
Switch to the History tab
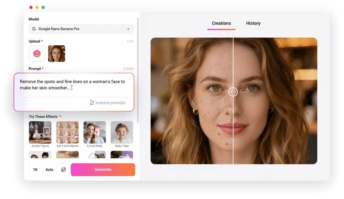[x=253, y=23]
